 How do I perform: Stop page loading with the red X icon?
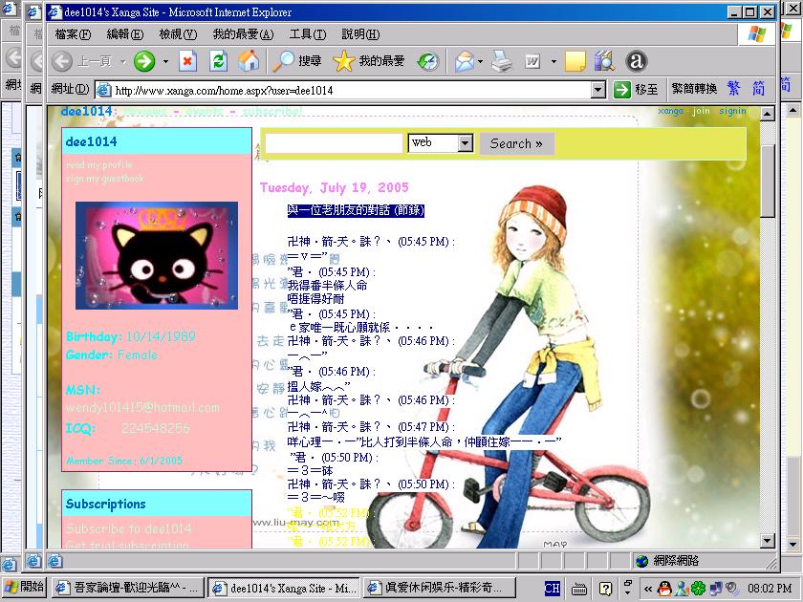[187, 61]
